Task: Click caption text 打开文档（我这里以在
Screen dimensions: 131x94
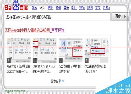Action: (18, 67)
